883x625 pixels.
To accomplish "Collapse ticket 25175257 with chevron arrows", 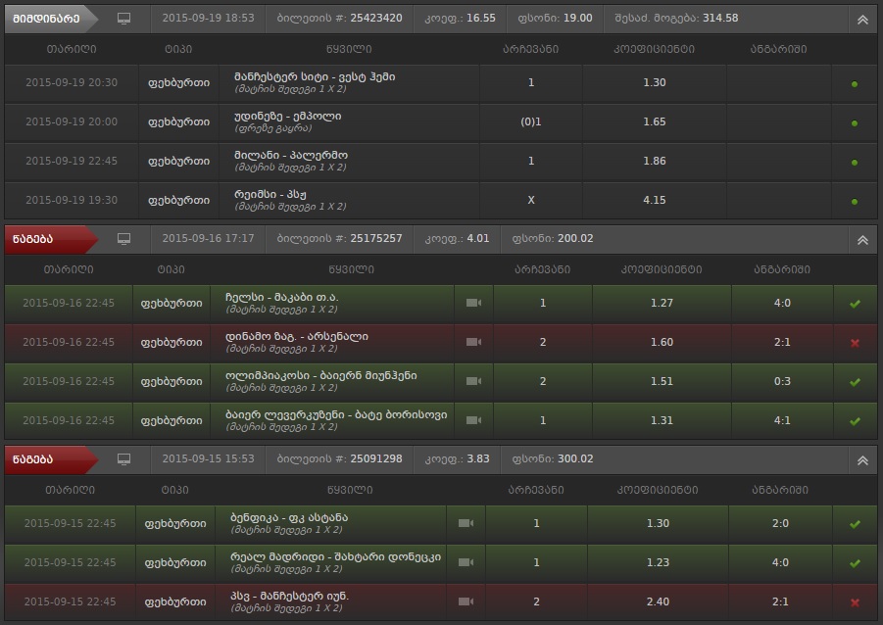I will [862, 240].
